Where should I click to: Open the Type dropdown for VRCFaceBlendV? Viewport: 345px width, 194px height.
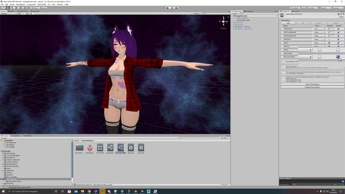coord(320,36)
